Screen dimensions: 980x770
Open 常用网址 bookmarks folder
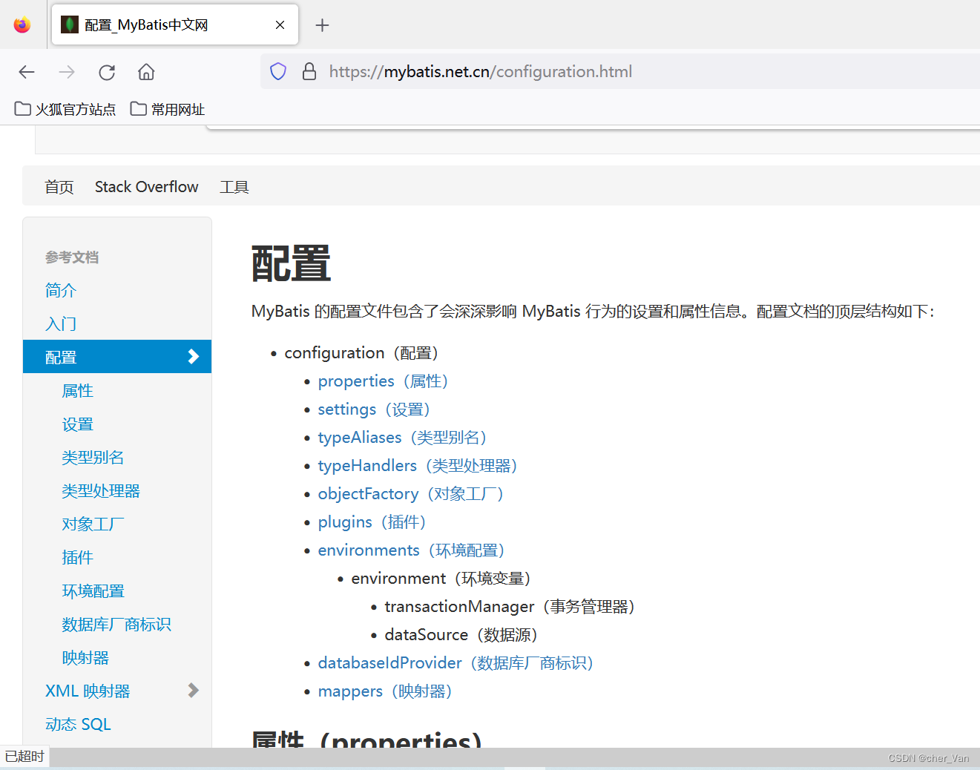coord(168,109)
